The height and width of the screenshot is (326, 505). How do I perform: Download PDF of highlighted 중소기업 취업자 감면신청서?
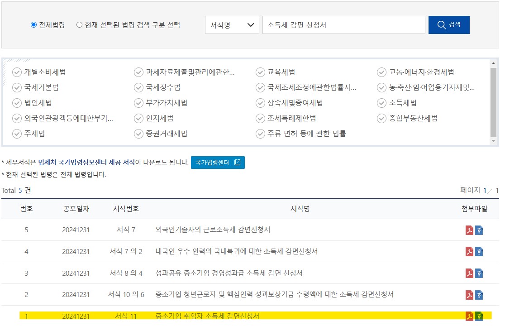click(x=469, y=316)
